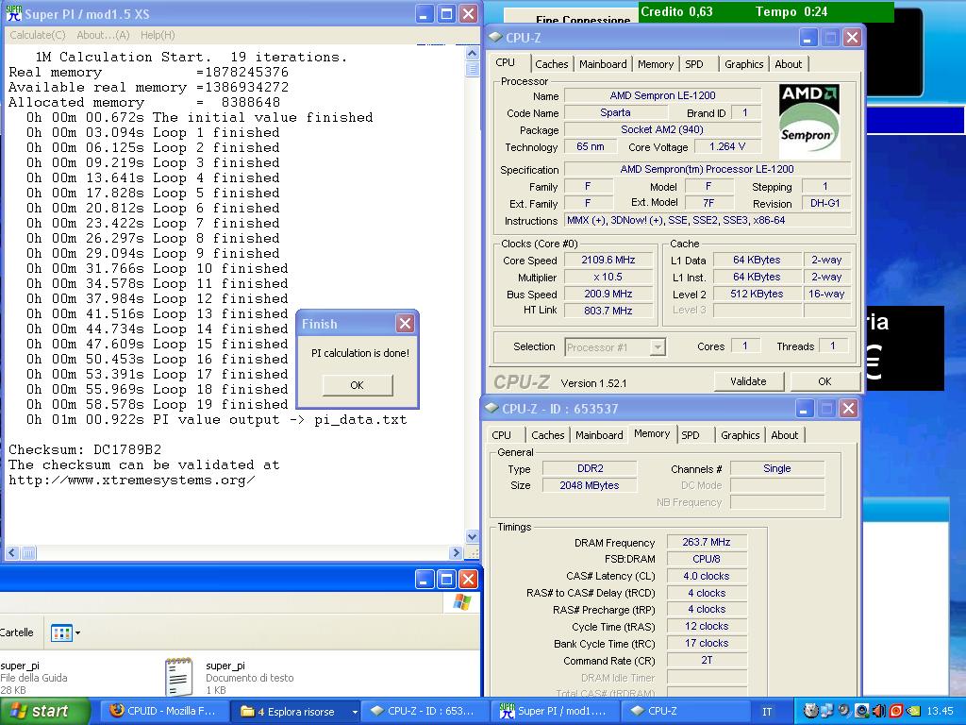Click the Super PI title bar icon
Viewport: 966px width, 725px height.
13,13
